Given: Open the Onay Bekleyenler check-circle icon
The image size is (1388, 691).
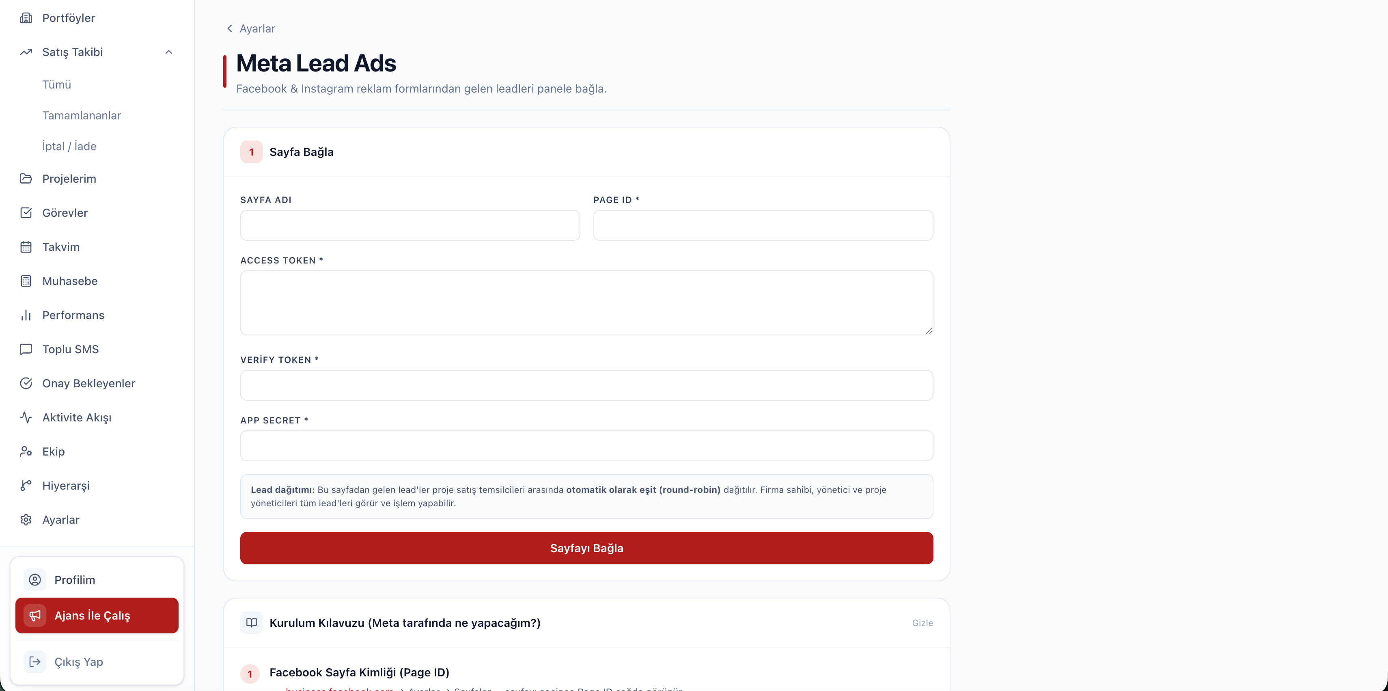Looking at the screenshot, I should coord(26,383).
